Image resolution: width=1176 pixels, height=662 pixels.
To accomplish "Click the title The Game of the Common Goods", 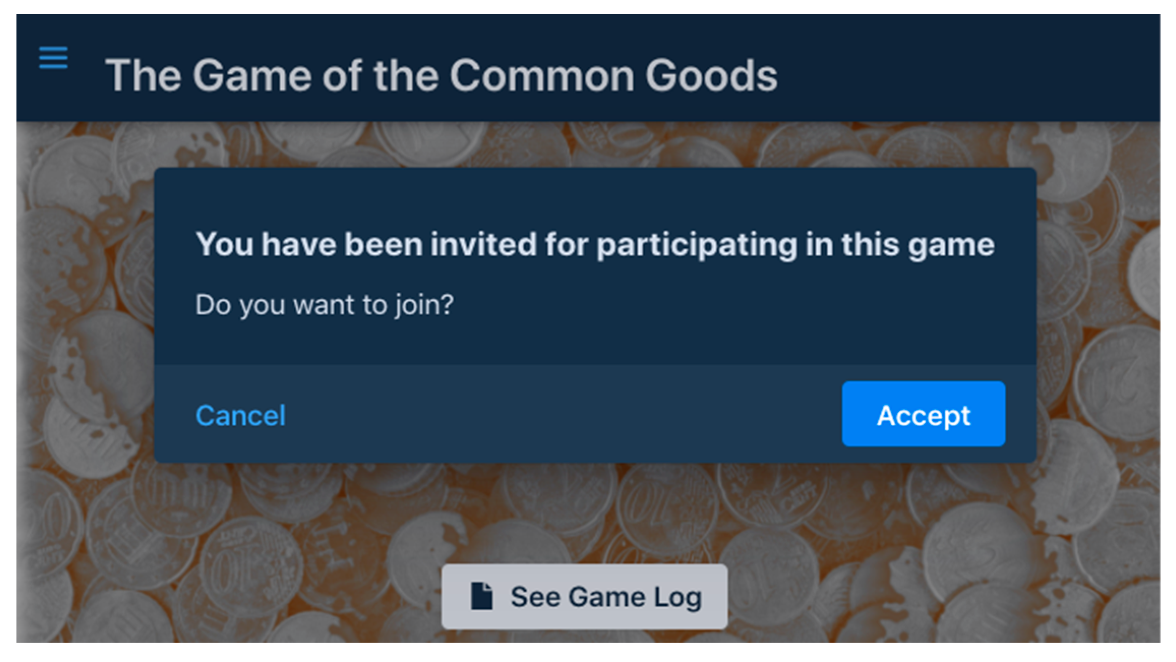I will [441, 75].
